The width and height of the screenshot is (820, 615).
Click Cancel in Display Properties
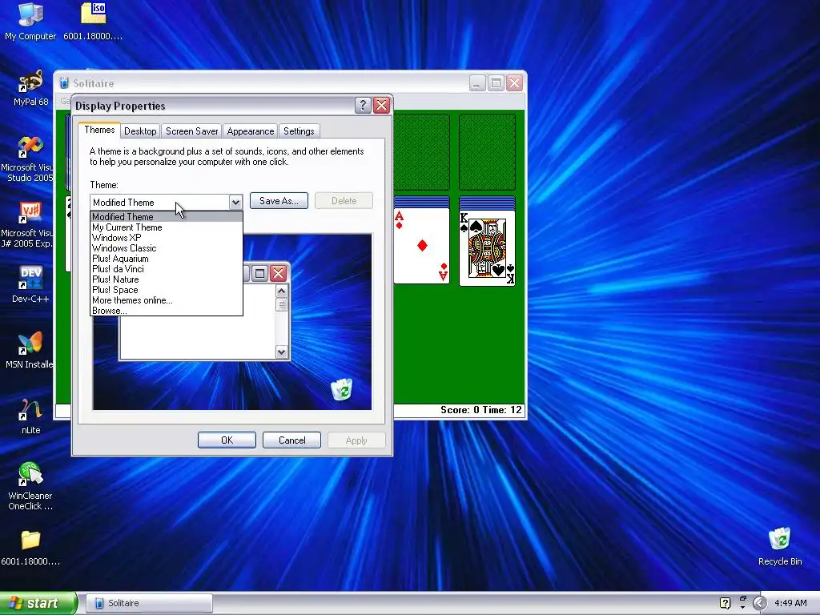tap(291, 440)
